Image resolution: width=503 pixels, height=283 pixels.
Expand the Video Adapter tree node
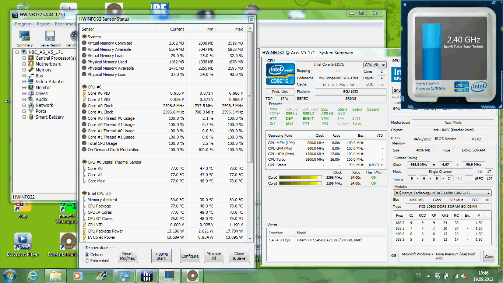point(24,82)
